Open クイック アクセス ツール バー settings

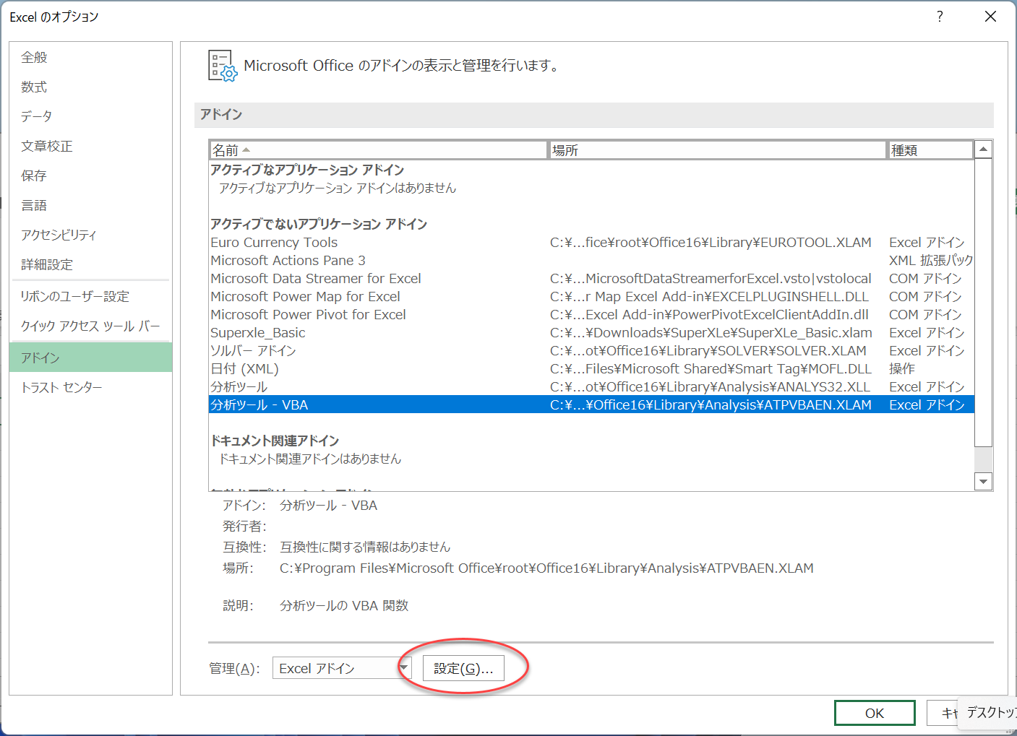[90, 326]
